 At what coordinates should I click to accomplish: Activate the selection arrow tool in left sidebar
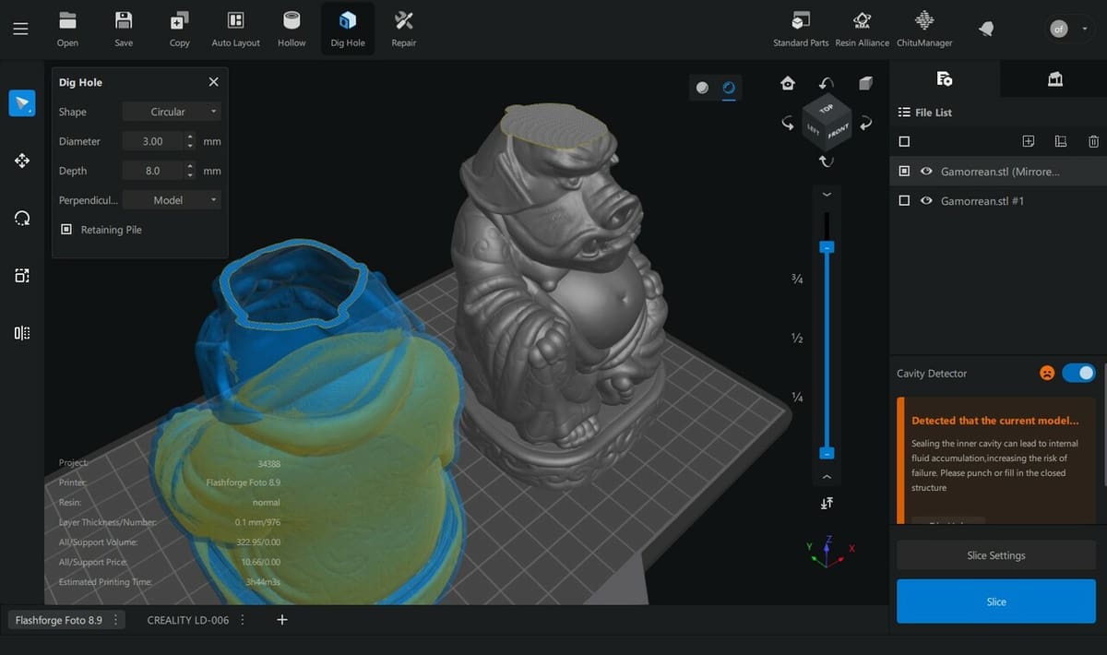click(22, 103)
